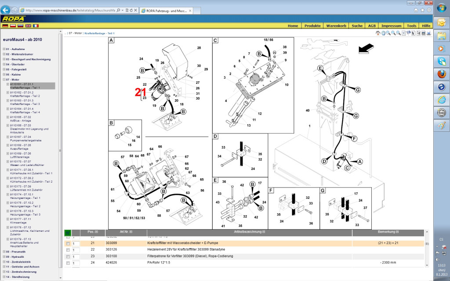
Task: Expand the 09 - Hydraulik node
Action: [4, 256]
